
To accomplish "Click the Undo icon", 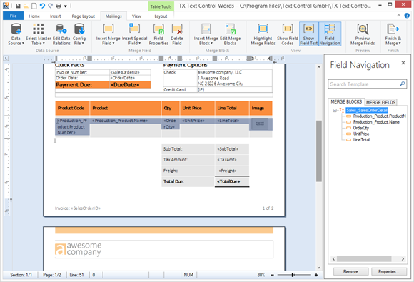I will [x=42, y=6].
